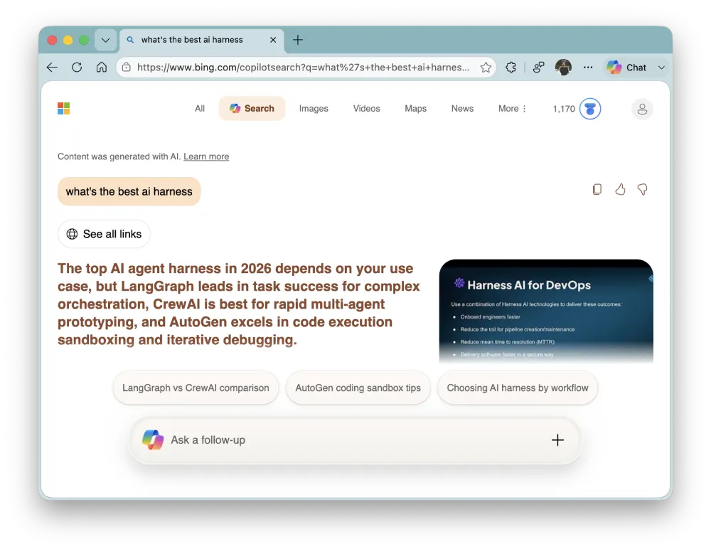
Task: Open the Harness AI for DevOps image
Action: tap(546, 311)
